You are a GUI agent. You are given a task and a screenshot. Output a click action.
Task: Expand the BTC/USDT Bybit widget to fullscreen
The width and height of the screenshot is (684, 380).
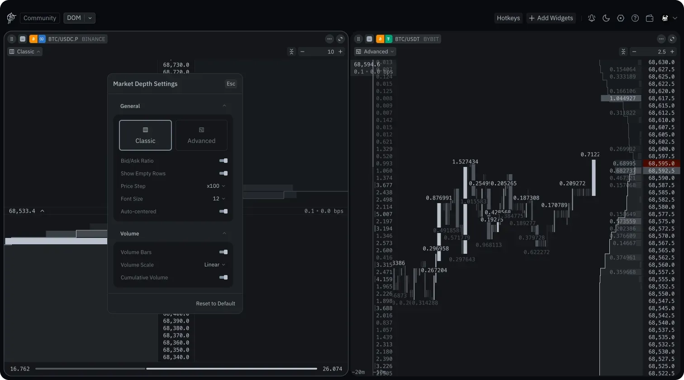(x=672, y=39)
